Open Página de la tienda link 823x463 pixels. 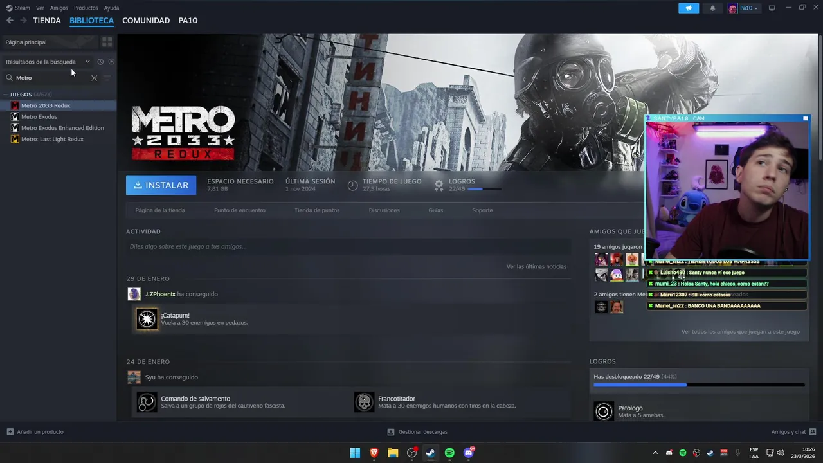[160, 210]
